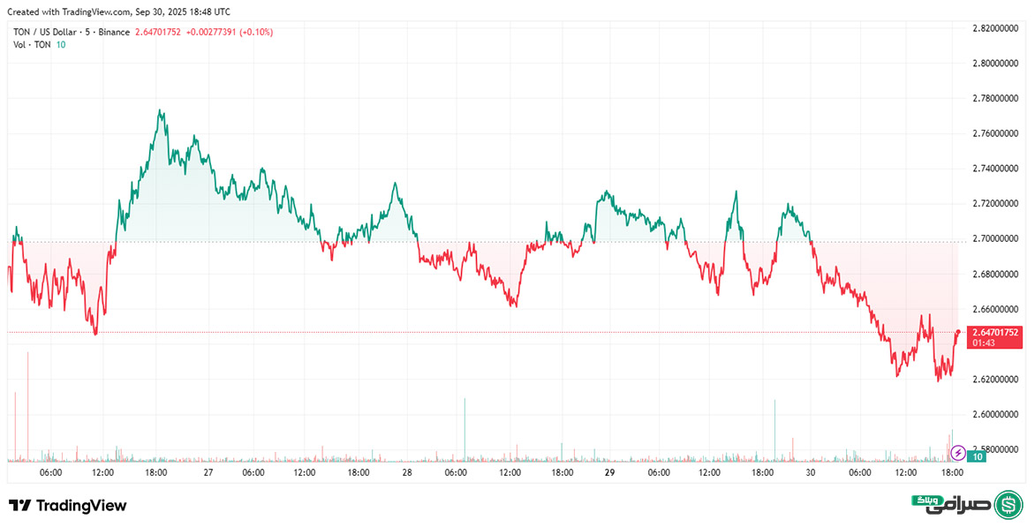1035x527 pixels.
Task: Click the red current price label 2.64701752
Action: [x=994, y=333]
